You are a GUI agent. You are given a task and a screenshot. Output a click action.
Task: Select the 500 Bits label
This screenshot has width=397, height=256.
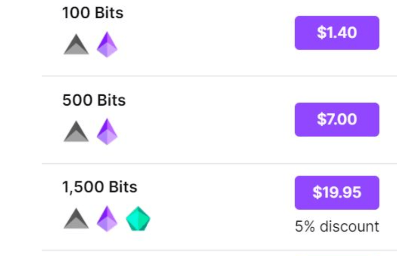(x=94, y=100)
